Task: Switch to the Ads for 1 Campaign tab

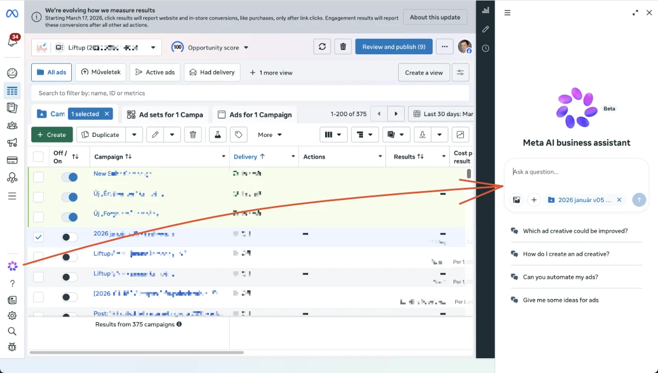Action: 255,114
